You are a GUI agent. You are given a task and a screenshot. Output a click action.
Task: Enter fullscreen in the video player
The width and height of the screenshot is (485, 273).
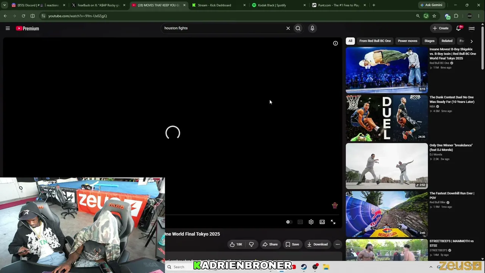(x=333, y=222)
